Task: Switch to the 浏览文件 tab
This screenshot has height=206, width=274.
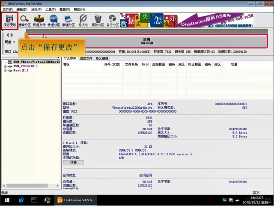Action: (x=86, y=58)
